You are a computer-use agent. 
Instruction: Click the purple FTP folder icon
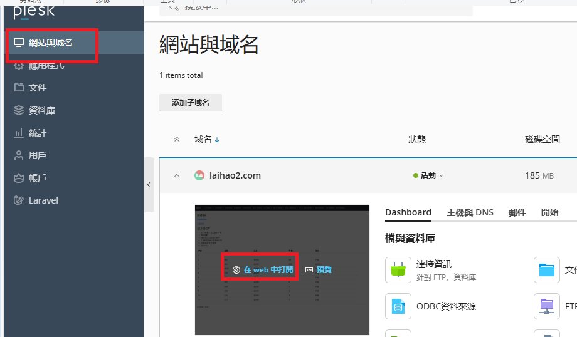547,306
